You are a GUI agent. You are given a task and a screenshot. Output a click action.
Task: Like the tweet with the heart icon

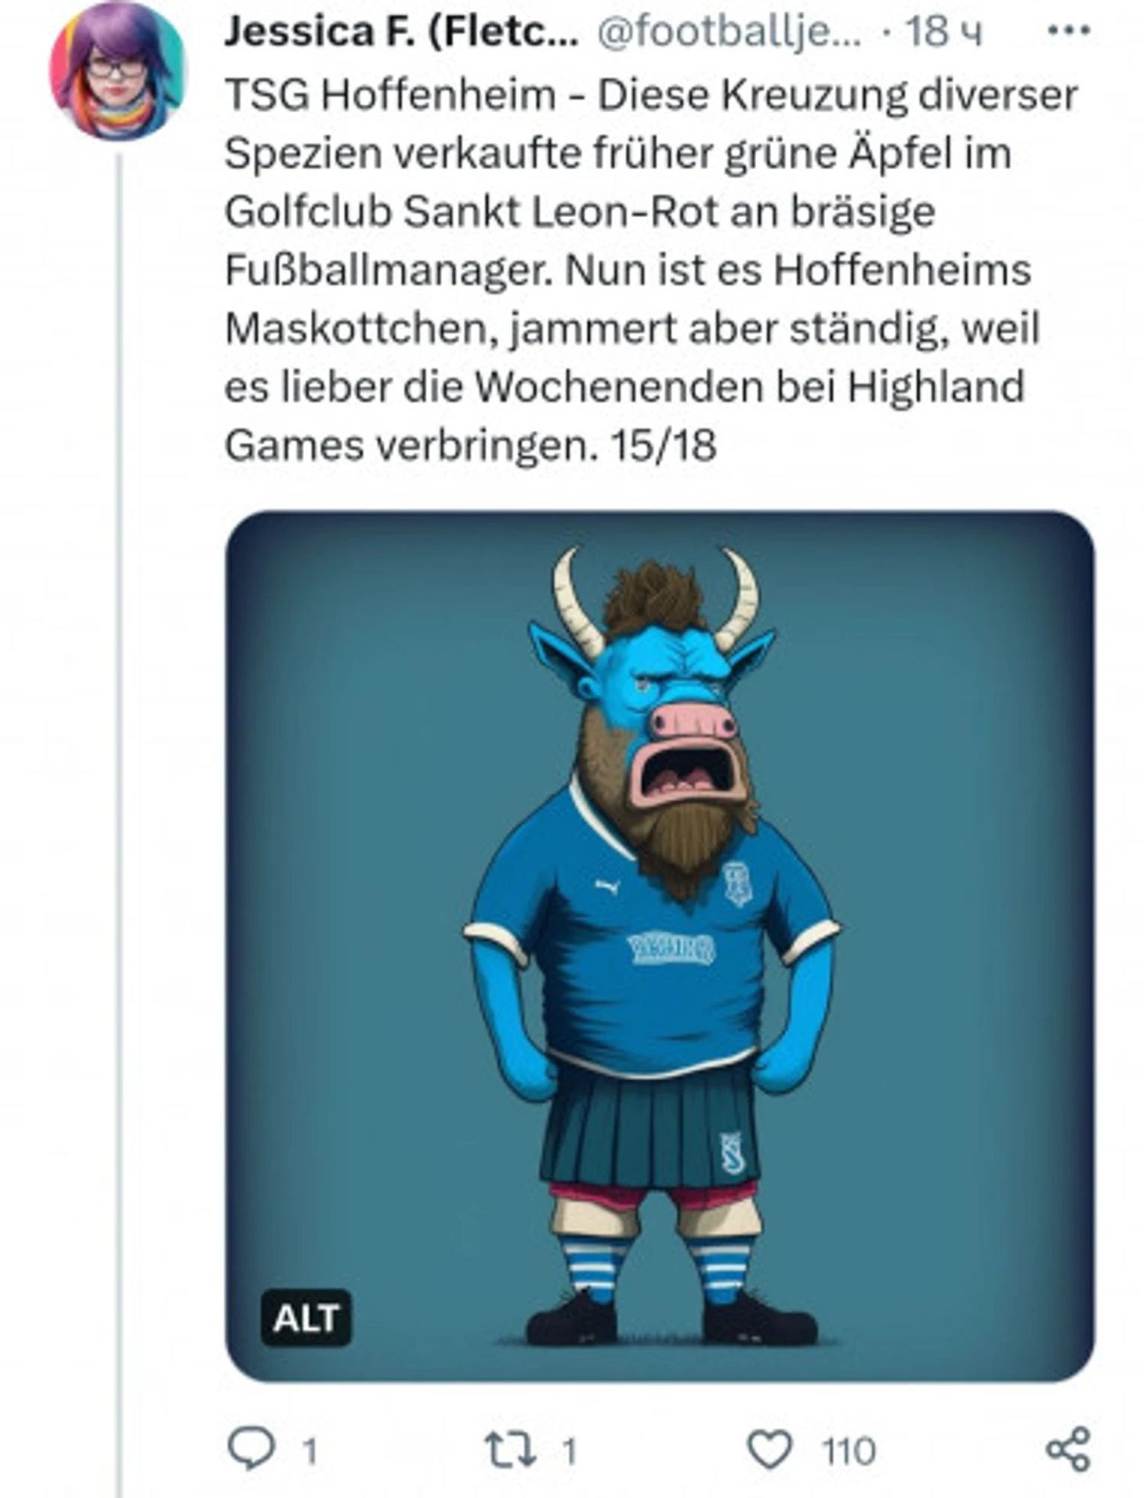tap(769, 1448)
